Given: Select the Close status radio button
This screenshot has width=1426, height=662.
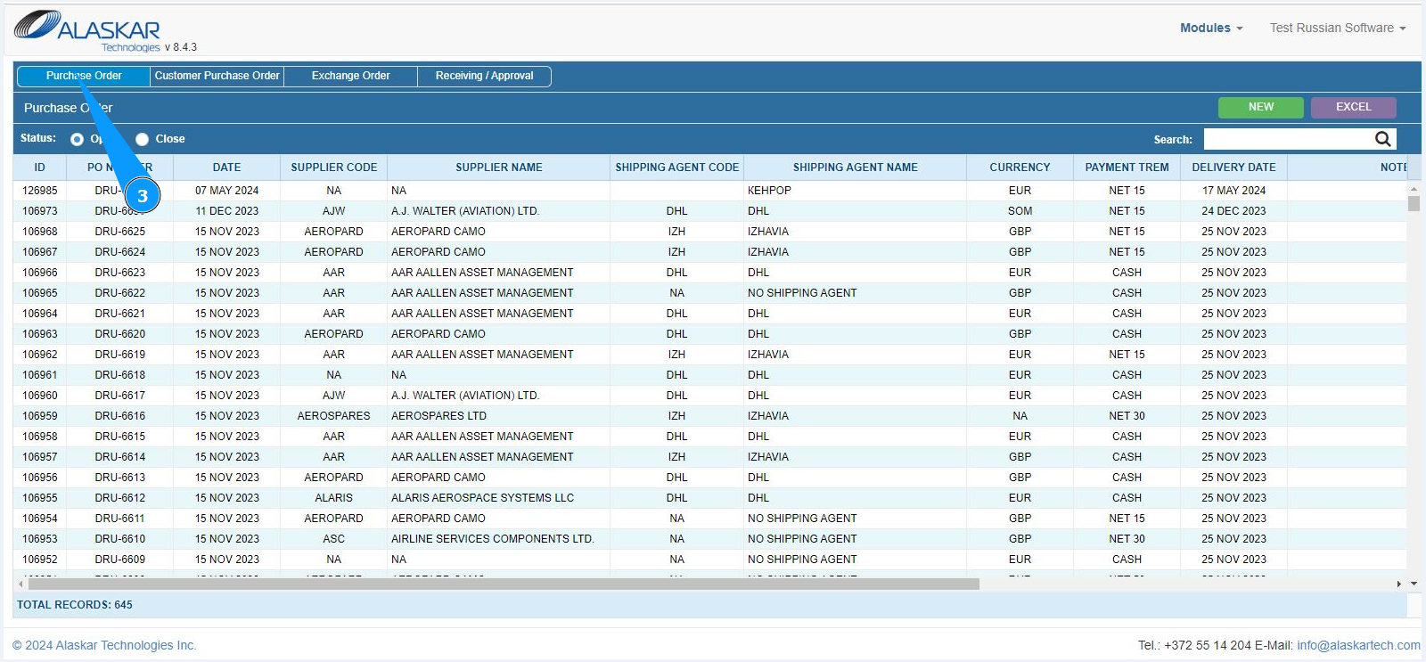Looking at the screenshot, I should point(142,139).
